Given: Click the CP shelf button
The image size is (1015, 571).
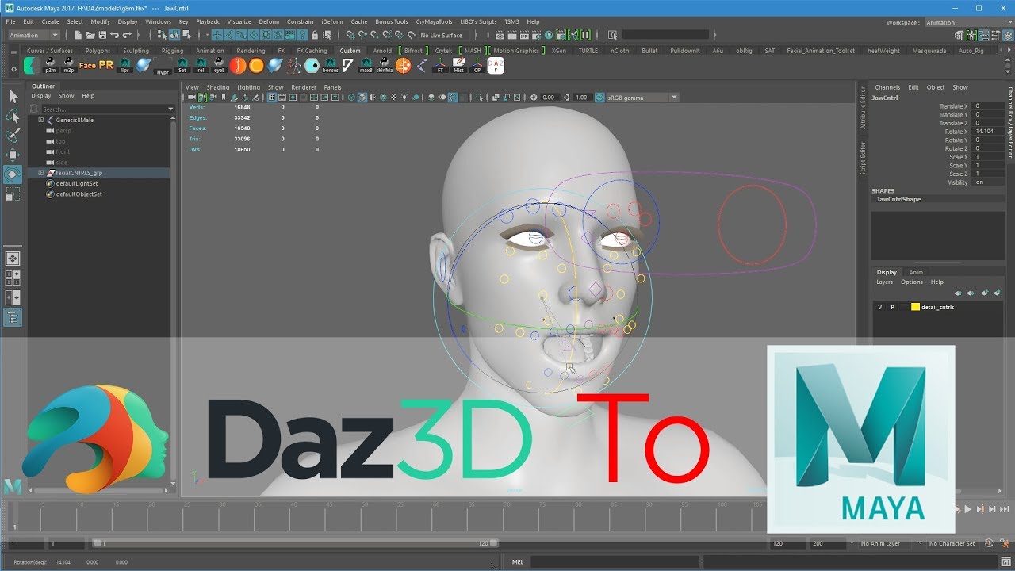Looking at the screenshot, I should (x=477, y=66).
